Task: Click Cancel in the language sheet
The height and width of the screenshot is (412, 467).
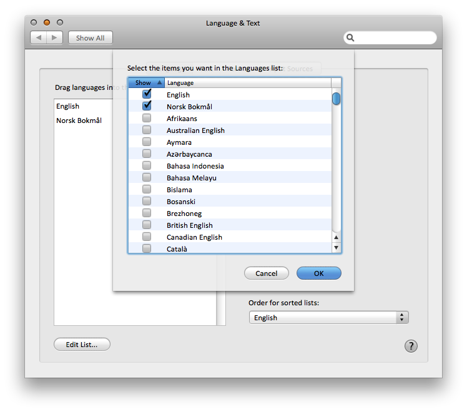Action: [x=266, y=273]
